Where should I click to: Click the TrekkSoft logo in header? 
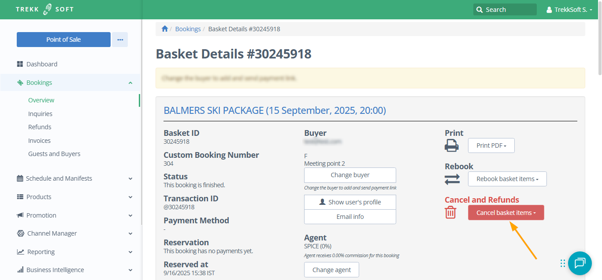tap(45, 9)
